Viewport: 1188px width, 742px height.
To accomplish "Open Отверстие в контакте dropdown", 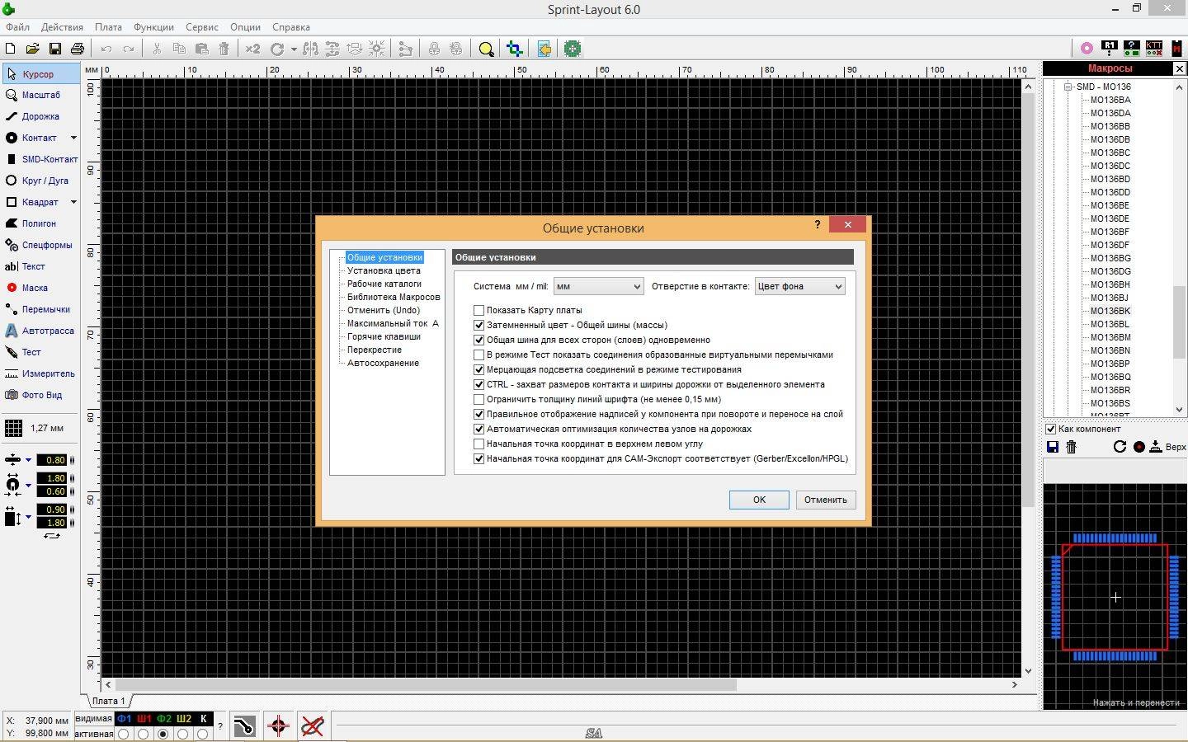I will (x=799, y=286).
